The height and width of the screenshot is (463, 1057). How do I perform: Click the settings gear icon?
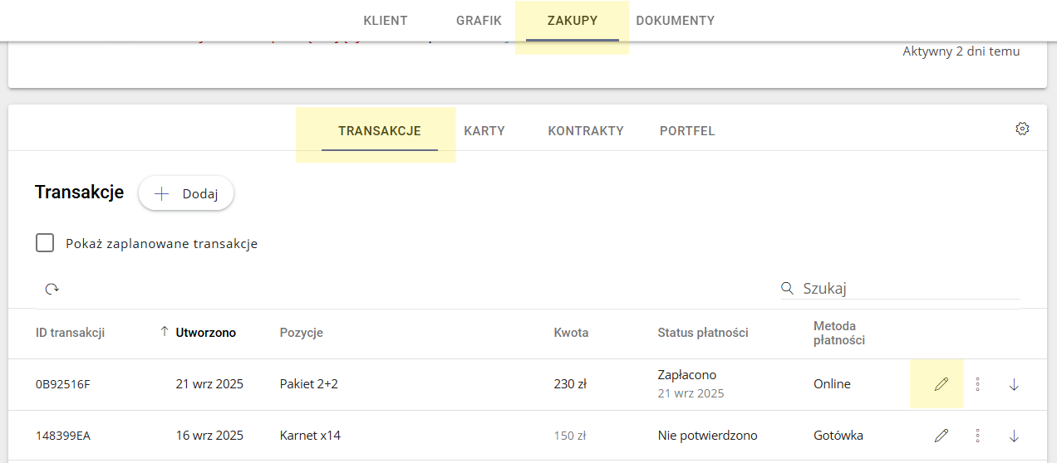click(1022, 129)
